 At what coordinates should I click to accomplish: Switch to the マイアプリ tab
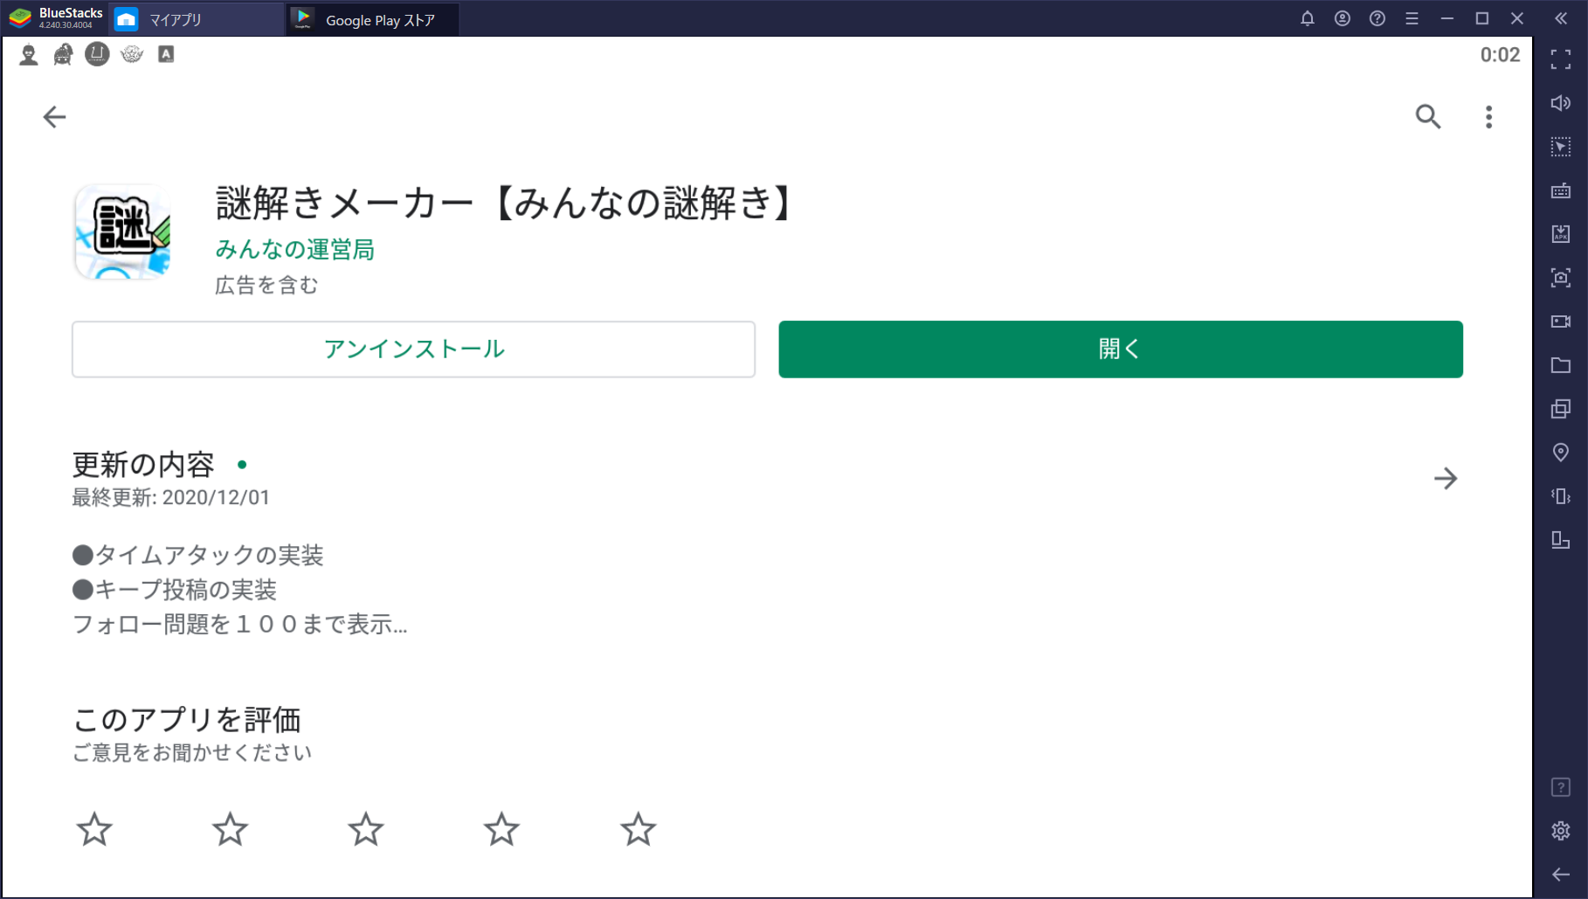pos(197,19)
